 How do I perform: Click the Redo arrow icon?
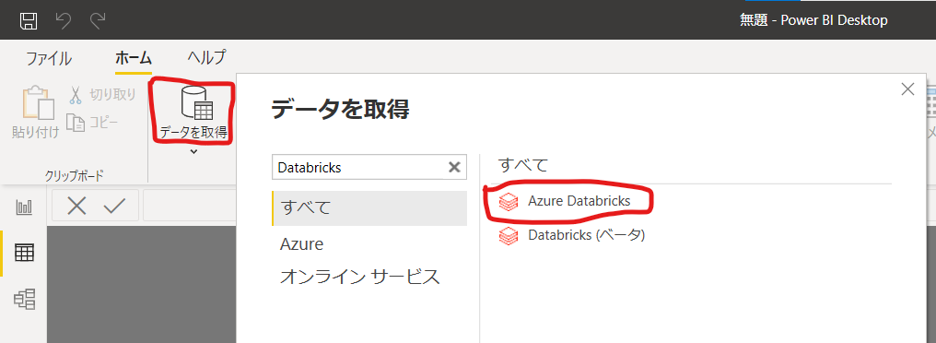97,21
